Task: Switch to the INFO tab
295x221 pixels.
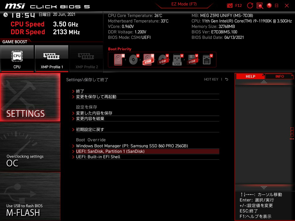Action: click(279, 77)
